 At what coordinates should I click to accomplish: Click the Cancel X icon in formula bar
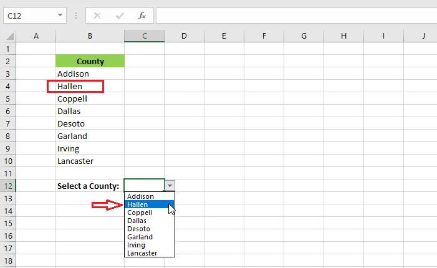[x=97, y=16]
